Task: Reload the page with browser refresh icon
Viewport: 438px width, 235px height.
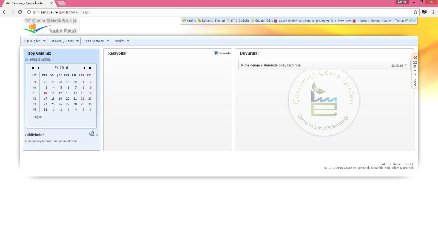Action: (20, 12)
